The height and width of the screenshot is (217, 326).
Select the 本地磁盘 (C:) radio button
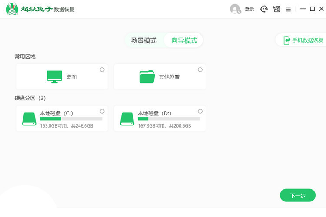102,111
